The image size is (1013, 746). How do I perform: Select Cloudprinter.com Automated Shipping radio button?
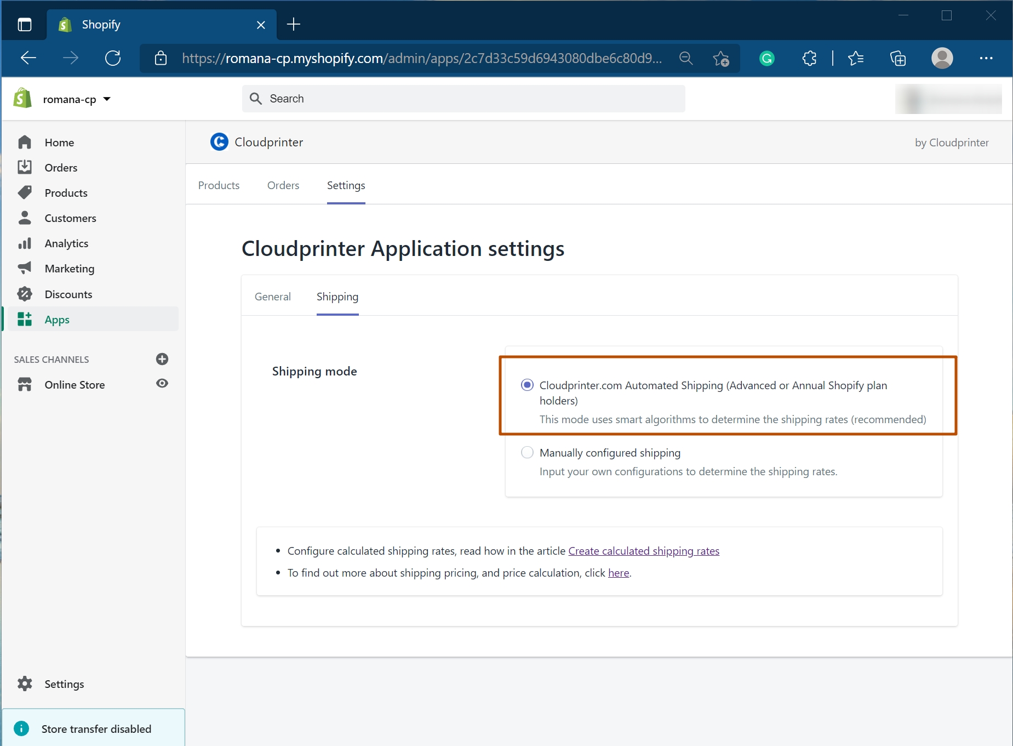527,385
